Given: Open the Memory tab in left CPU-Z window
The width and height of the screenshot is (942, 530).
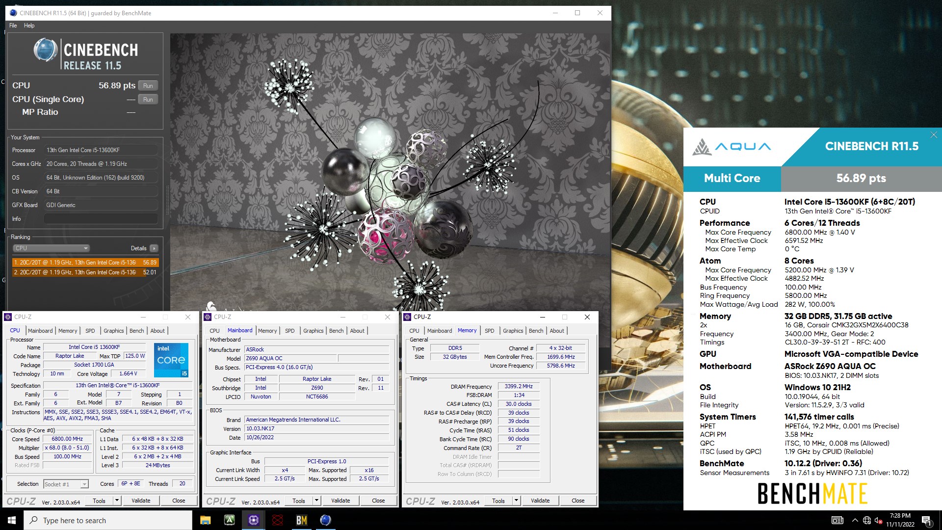Looking at the screenshot, I should [68, 331].
